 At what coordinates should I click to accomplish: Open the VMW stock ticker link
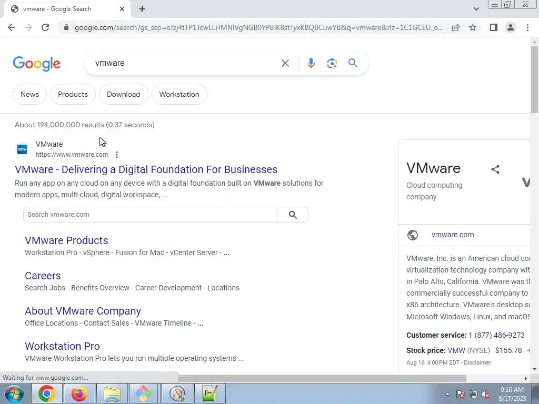point(456,350)
